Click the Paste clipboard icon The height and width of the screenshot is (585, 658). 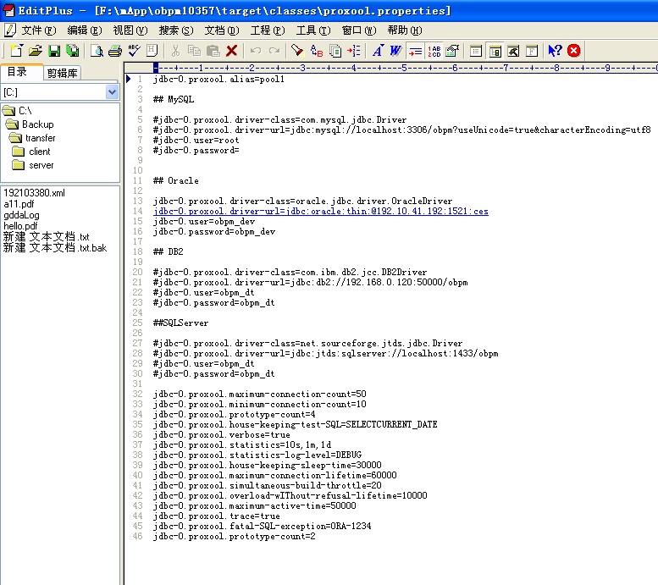[x=213, y=51]
